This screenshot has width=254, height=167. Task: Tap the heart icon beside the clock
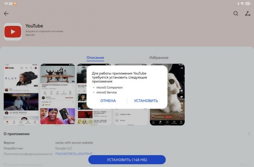15,4
